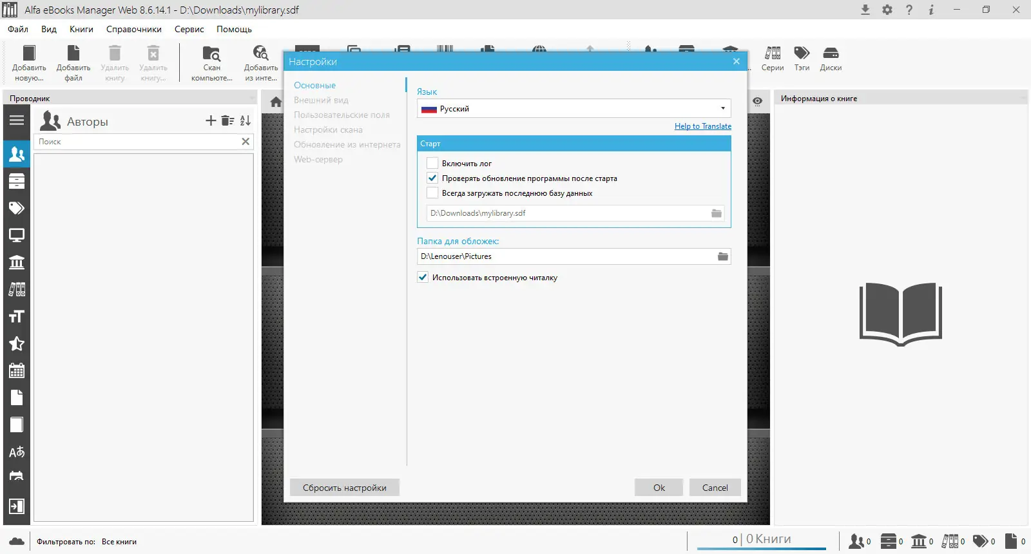Open the Tags (Тэги) toolbar icon
Image resolution: width=1031 pixels, height=554 pixels.
point(802,59)
